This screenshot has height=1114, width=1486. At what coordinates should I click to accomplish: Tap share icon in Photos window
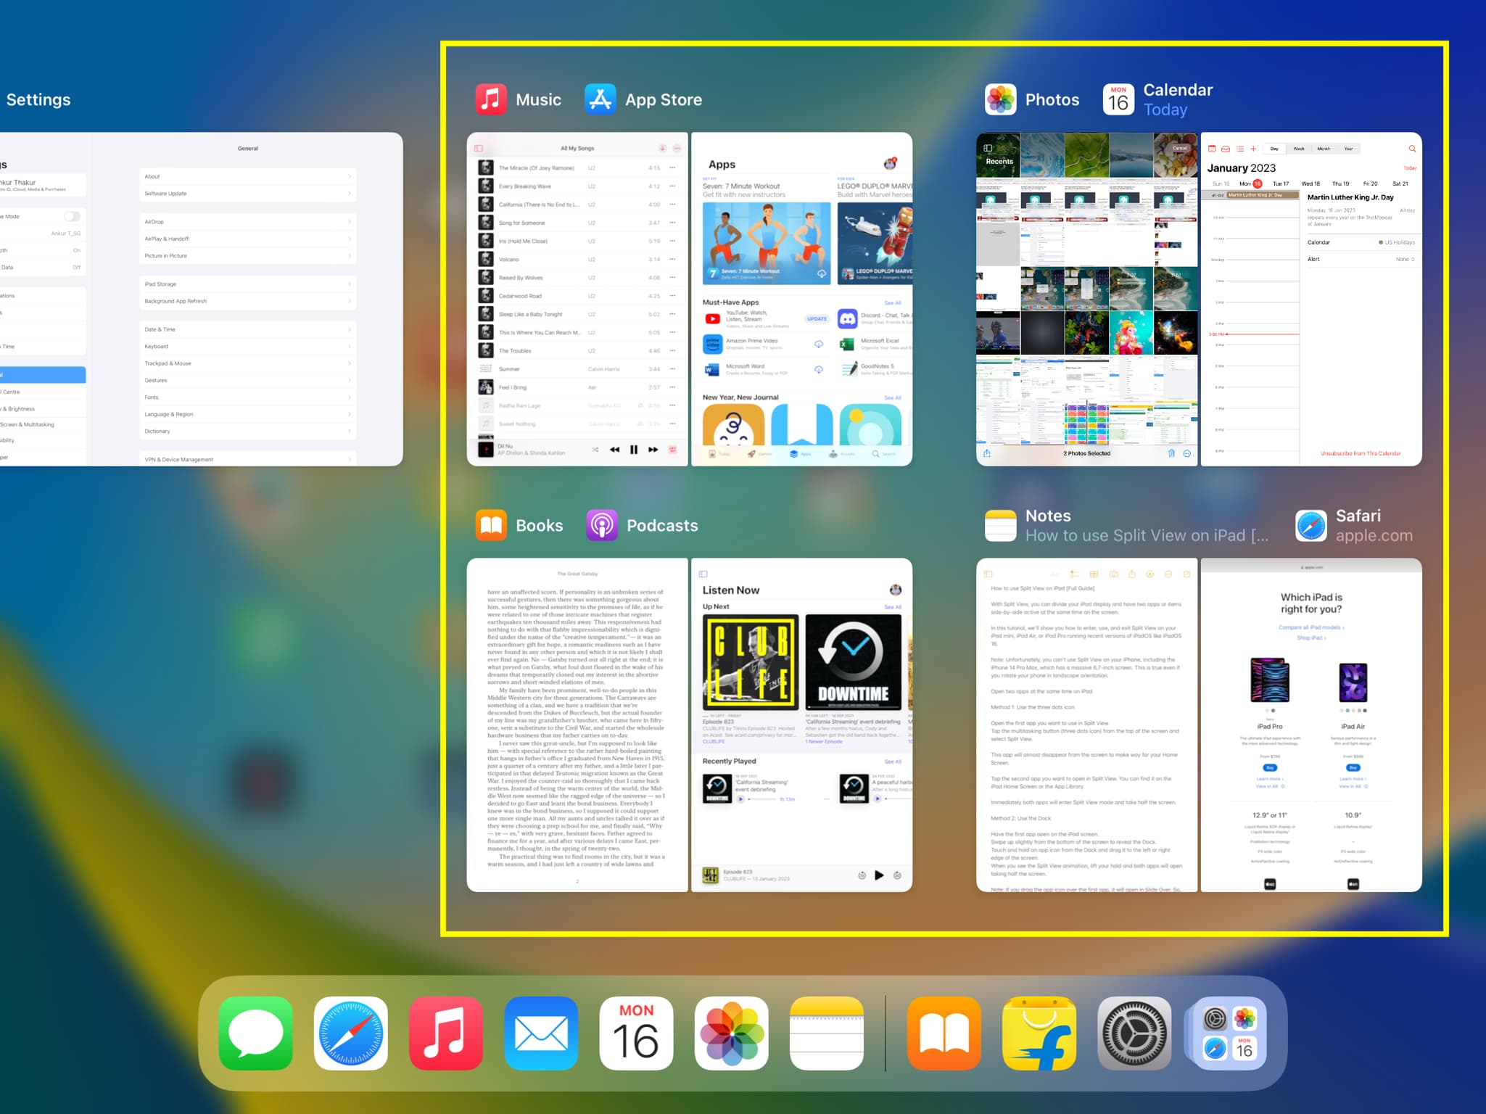click(987, 453)
